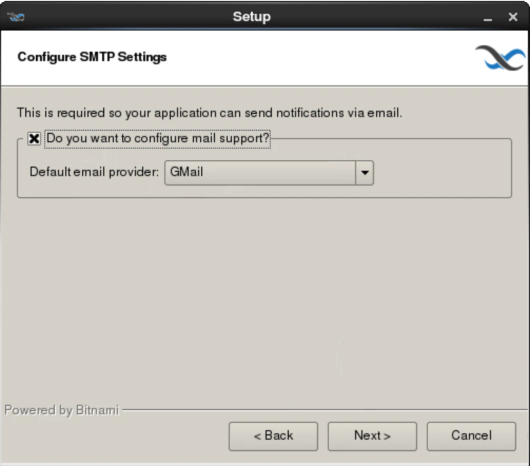Go to previous step with Back button
Viewport: 530px width, 466px height.
pos(273,436)
